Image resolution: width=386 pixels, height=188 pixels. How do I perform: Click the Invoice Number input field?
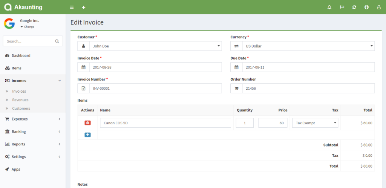point(155,88)
